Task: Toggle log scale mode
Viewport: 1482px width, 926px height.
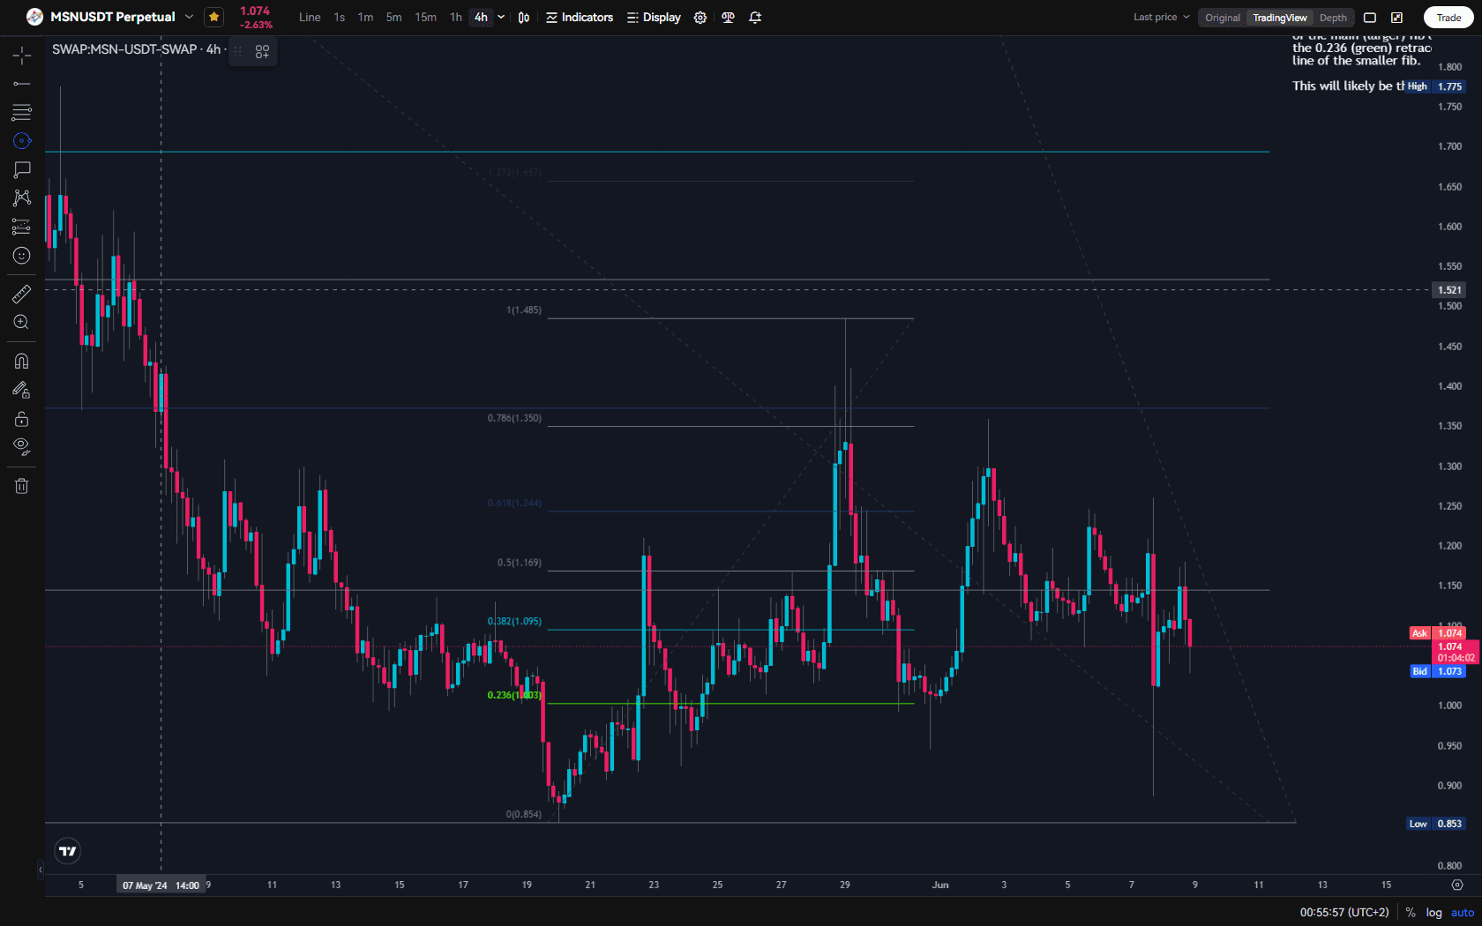Action: click(x=1434, y=913)
